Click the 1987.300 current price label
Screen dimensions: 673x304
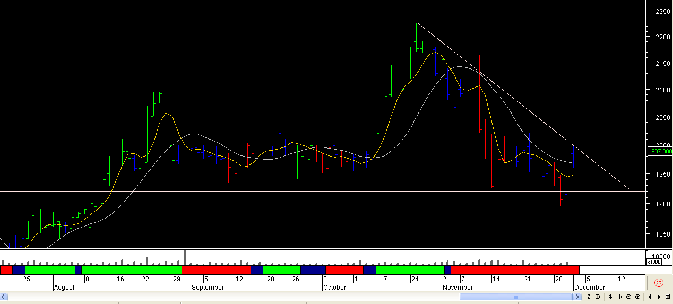point(660,151)
